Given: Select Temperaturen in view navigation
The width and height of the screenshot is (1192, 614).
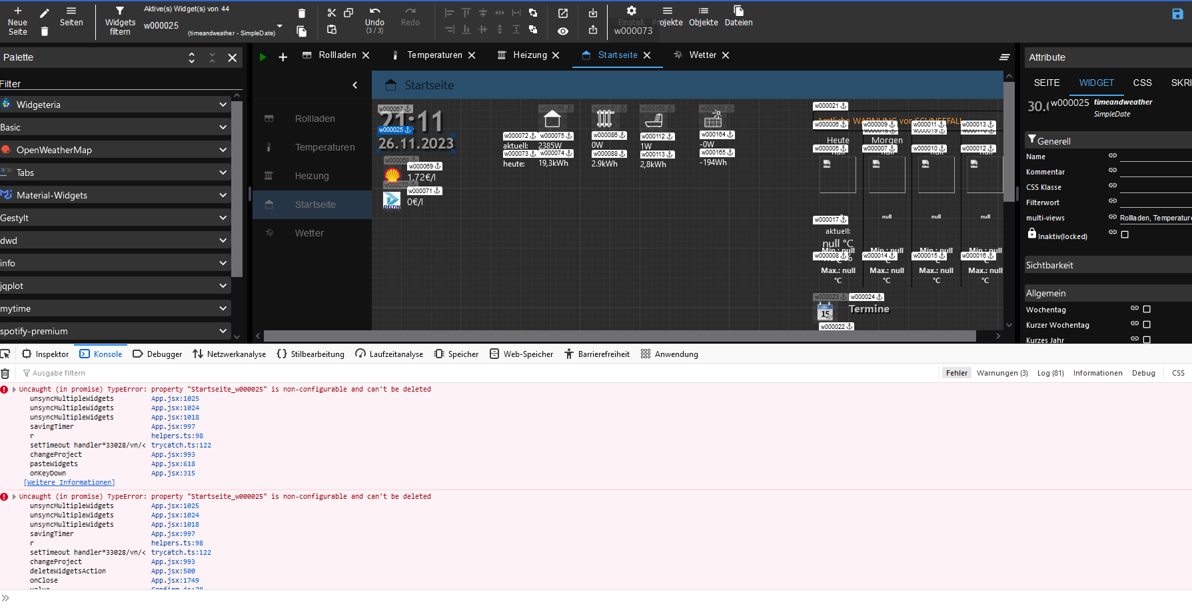Looking at the screenshot, I should pos(312,147).
